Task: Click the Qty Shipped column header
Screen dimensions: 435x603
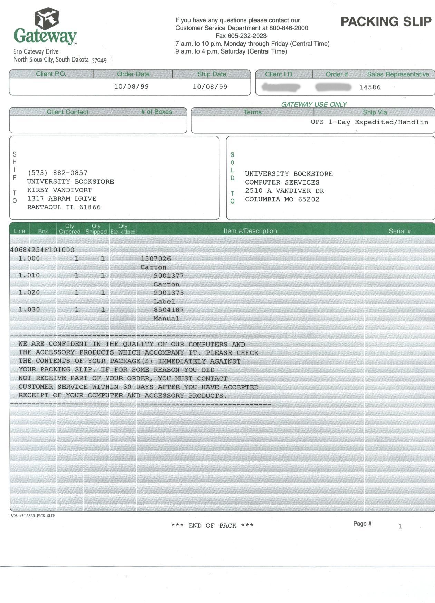Action: 96,229
